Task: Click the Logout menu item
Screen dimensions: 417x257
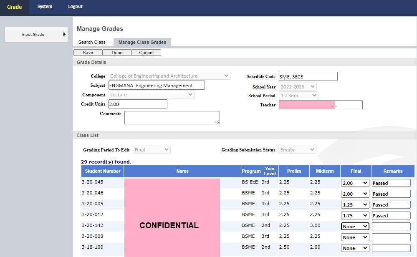Action: point(75,7)
